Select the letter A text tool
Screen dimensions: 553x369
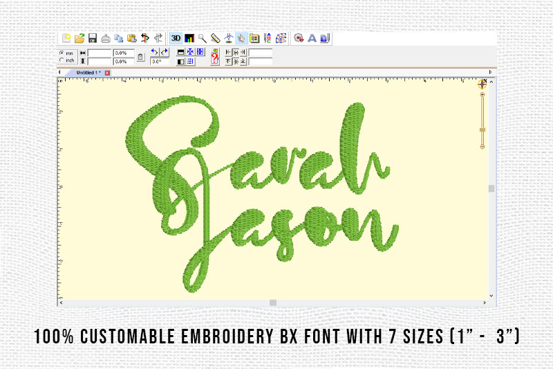coord(312,38)
